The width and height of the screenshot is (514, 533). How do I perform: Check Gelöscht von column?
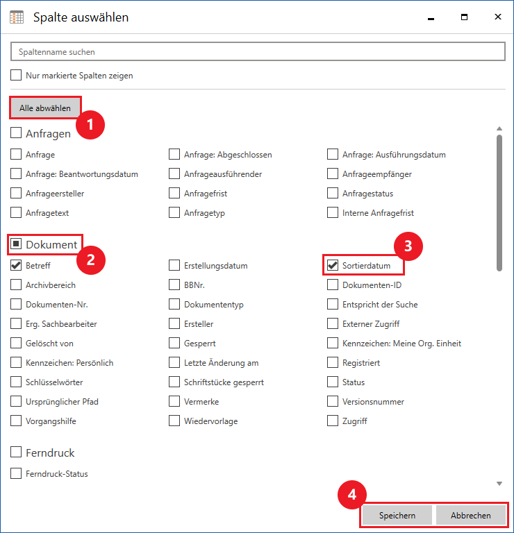[x=16, y=343]
